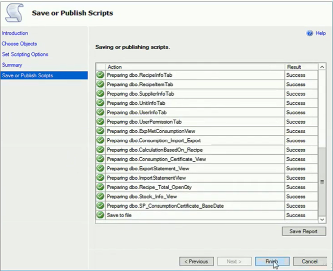The image size is (333, 271).
Task: Go back with the Previous button
Action: [x=196, y=261]
